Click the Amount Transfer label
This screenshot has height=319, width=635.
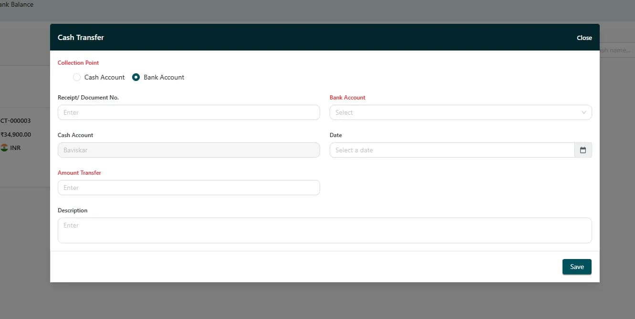[x=79, y=173]
